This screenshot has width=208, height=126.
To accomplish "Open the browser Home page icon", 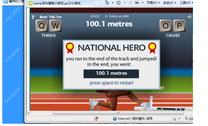I will click(x=107, y=3).
